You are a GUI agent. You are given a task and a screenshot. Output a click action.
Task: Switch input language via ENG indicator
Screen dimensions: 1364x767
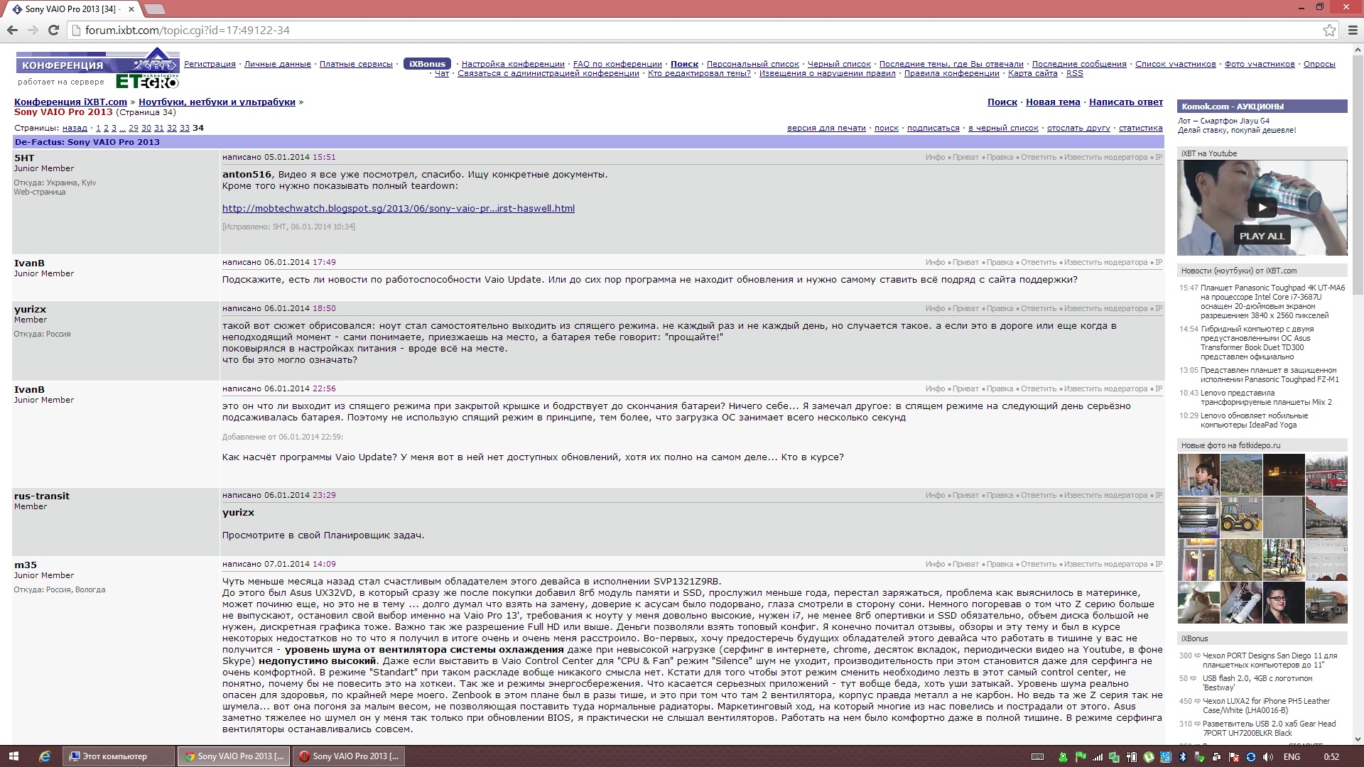pyautogui.click(x=1292, y=757)
